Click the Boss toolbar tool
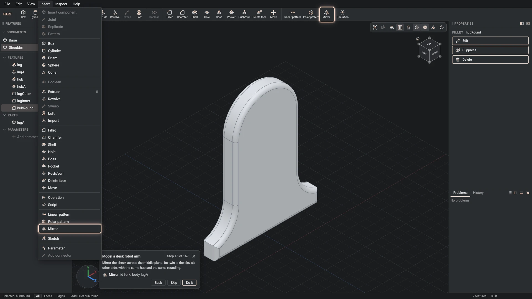Viewport: 532px width, 299px height. tap(219, 14)
